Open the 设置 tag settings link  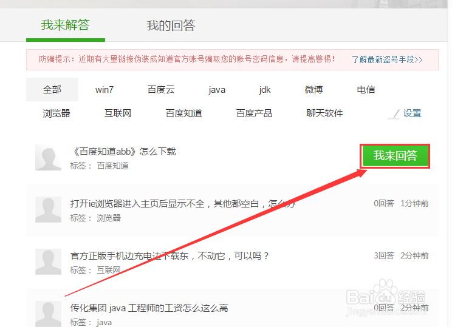click(x=413, y=113)
